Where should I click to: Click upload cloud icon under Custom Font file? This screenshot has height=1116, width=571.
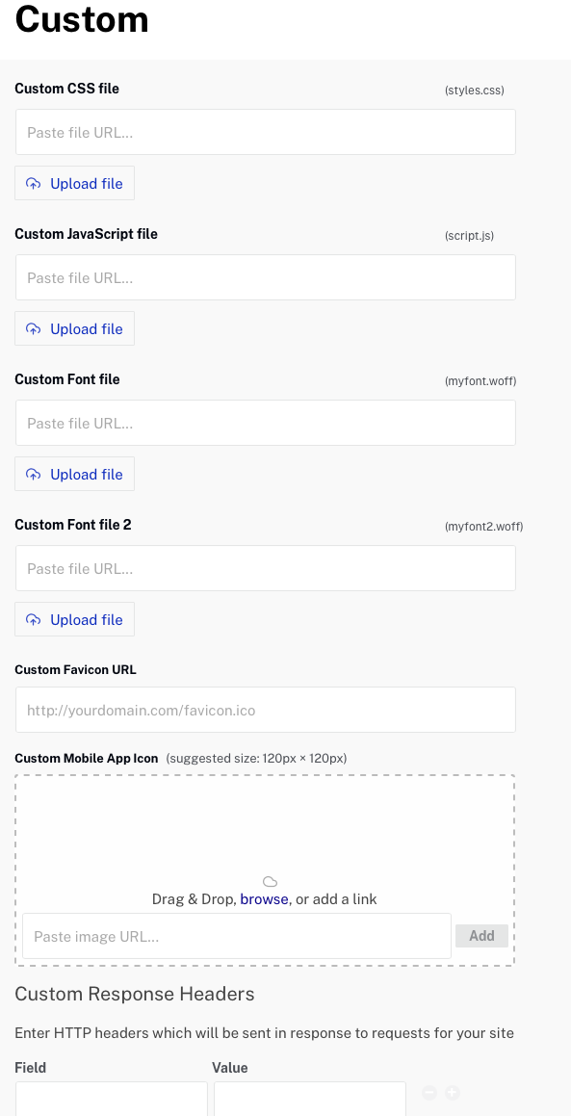click(x=34, y=474)
